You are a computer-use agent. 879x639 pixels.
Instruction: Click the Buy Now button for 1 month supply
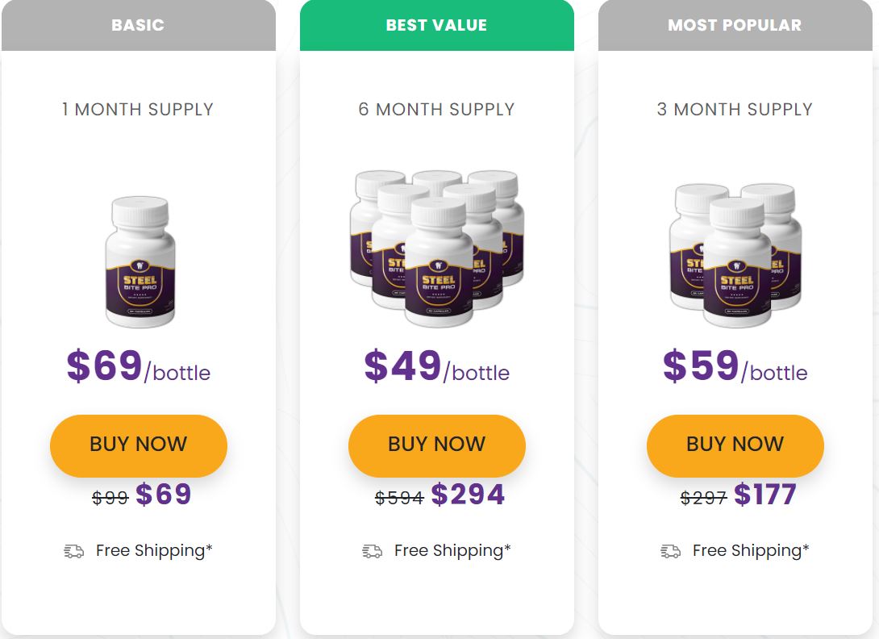tap(139, 445)
